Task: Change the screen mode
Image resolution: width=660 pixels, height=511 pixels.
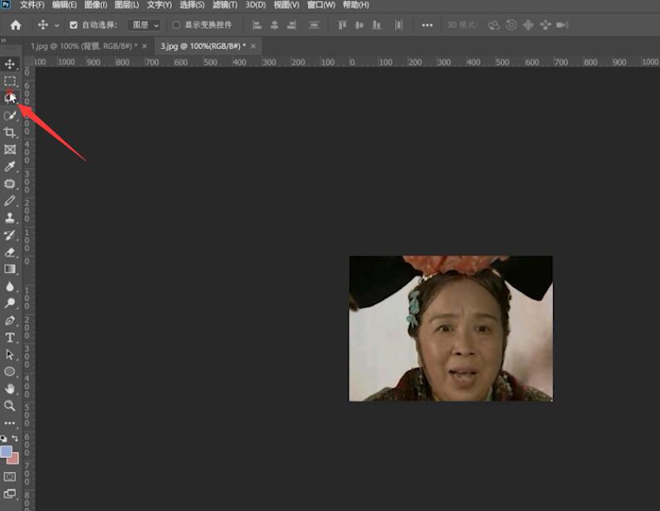Action: [10, 494]
